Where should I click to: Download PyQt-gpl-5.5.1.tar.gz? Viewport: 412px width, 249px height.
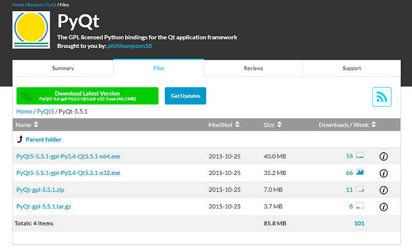click(x=44, y=206)
